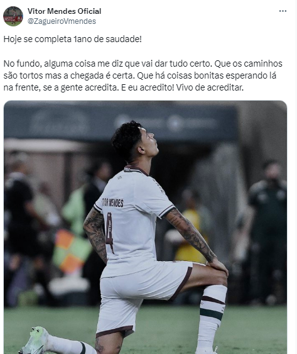Open the kneeling player photo attachment

click(145, 227)
